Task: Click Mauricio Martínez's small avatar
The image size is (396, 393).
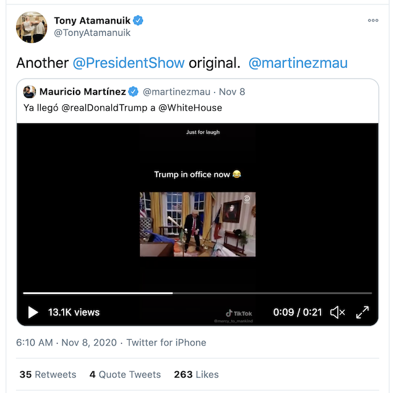Action: tap(29, 92)
